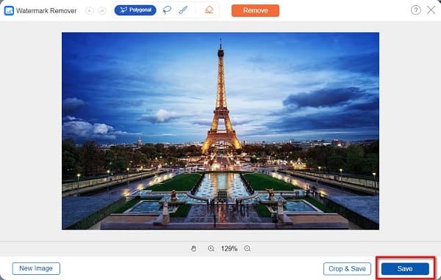
Task: Close the Watermark Remover dialog
Action: [x=431, y=10]
